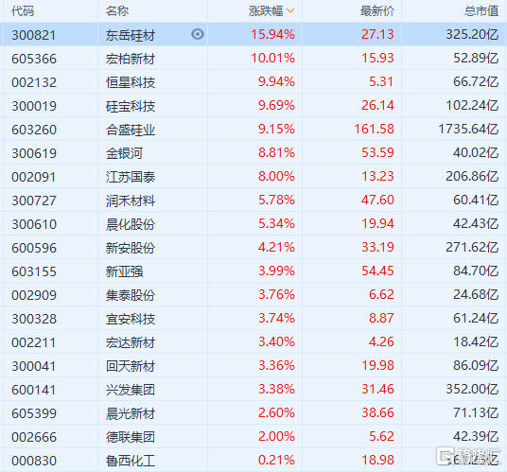This screenshot has height=472, width=507.
Task: Open stock 宏柏新材 from the list
Action: coord(131,59)
